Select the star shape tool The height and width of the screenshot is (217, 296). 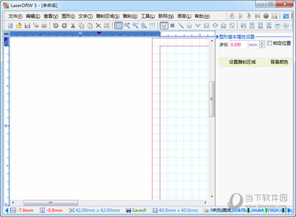[223, 25]
